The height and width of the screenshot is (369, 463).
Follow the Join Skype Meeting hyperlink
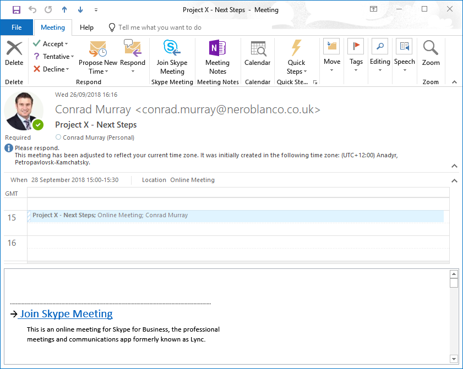tap(66, 313)
